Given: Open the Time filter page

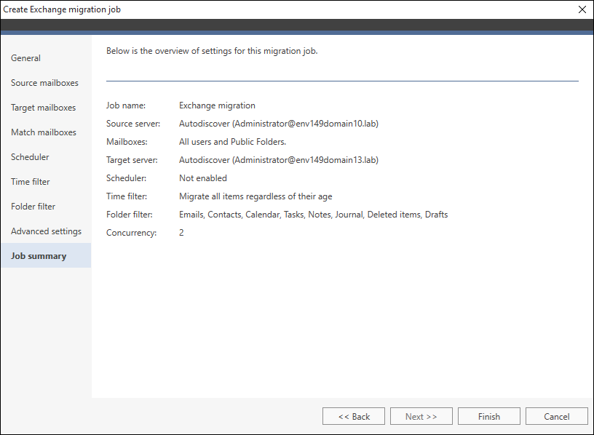Looking at the screenshot, I should point(29,181).
